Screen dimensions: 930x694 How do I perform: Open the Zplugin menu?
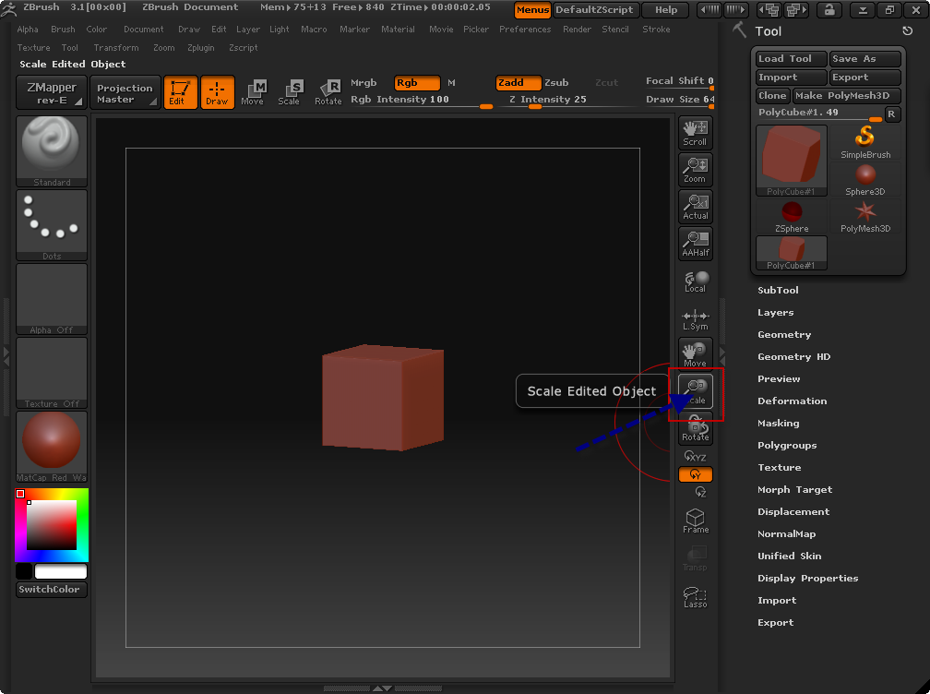[201, 47]
